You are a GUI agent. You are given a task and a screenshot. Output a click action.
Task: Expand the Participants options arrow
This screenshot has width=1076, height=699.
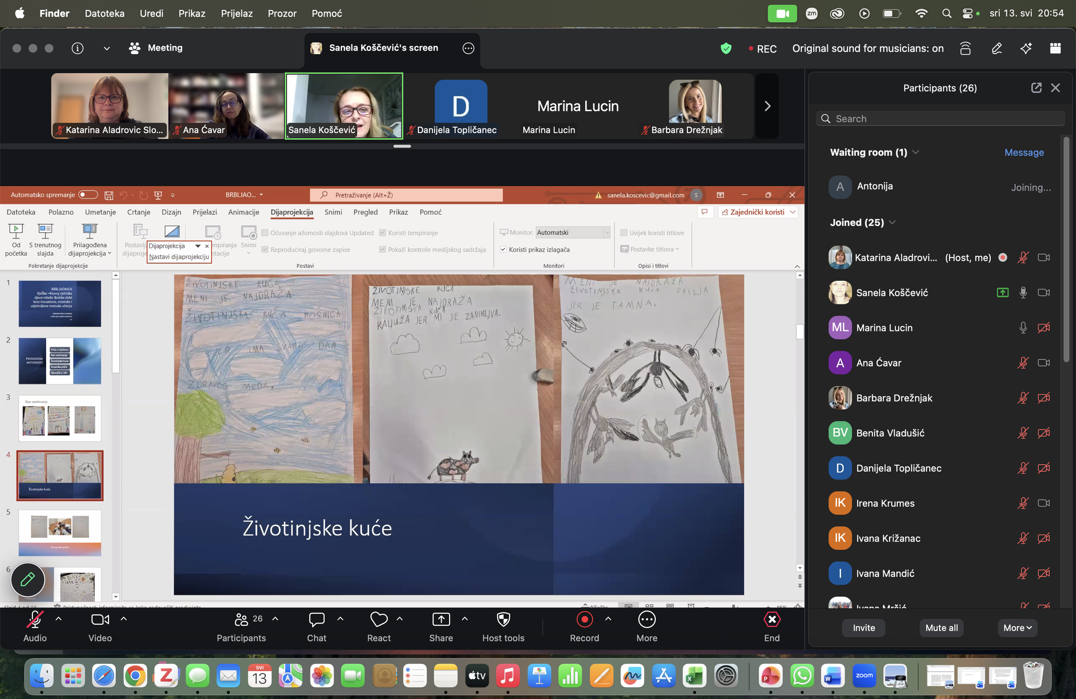pyautogui.click(x=275, y=619)
